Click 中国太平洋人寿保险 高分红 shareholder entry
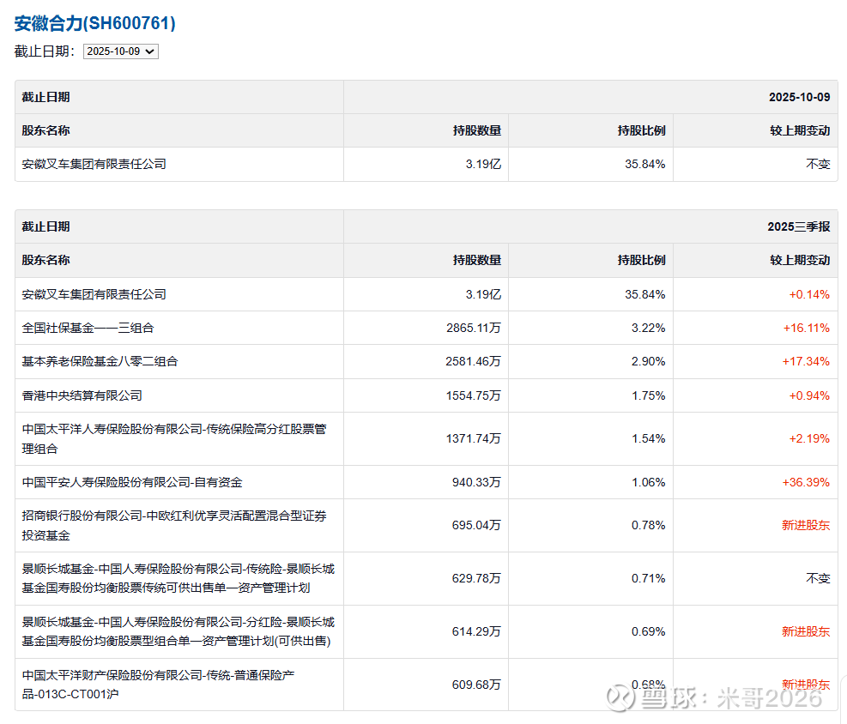 tap(174, 438)
